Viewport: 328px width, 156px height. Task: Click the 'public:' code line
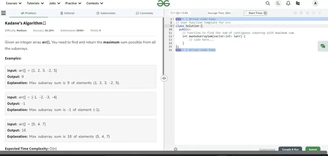(185, 29)
